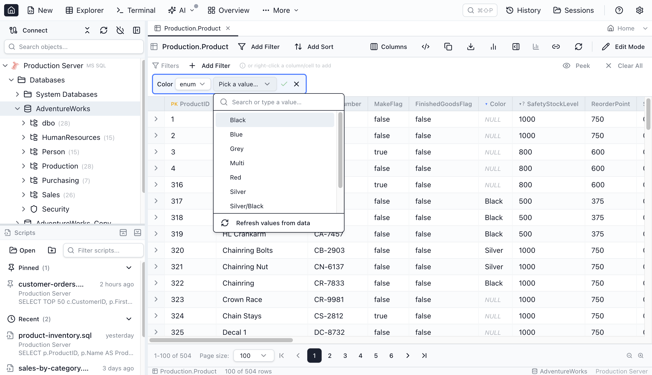Screen dimensions: 652x375
Task: Click the link icon in table toolbar
Action: (556, 47)
